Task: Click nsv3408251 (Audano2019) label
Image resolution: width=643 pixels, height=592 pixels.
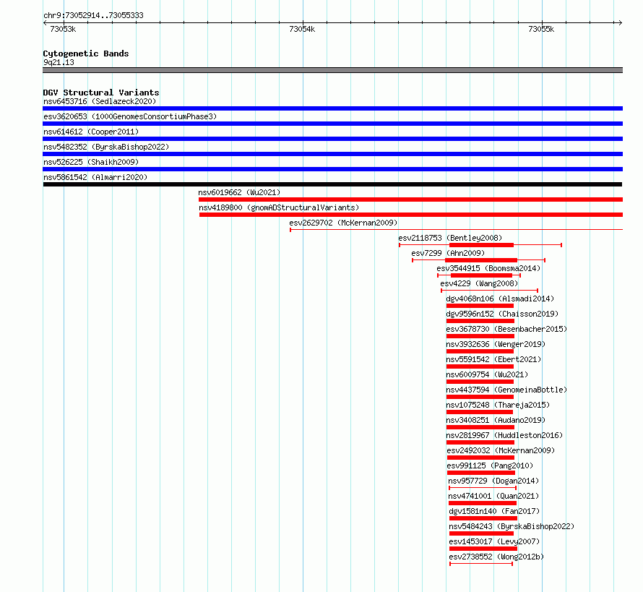Action: [496, 420]
